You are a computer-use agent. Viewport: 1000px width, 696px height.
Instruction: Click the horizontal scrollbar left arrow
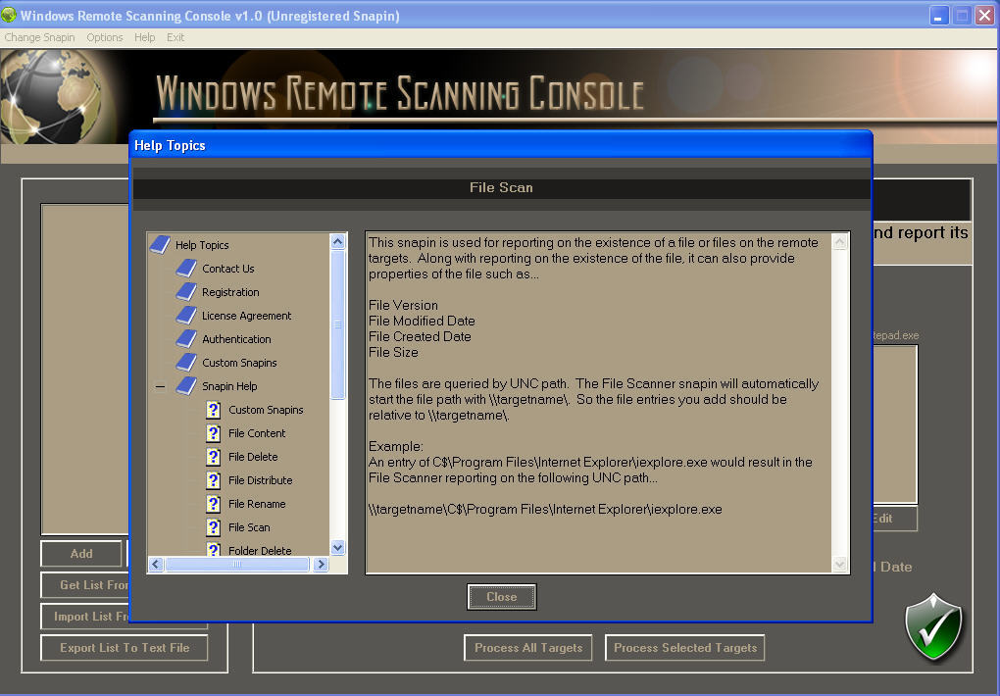click(x=154, y=564)
